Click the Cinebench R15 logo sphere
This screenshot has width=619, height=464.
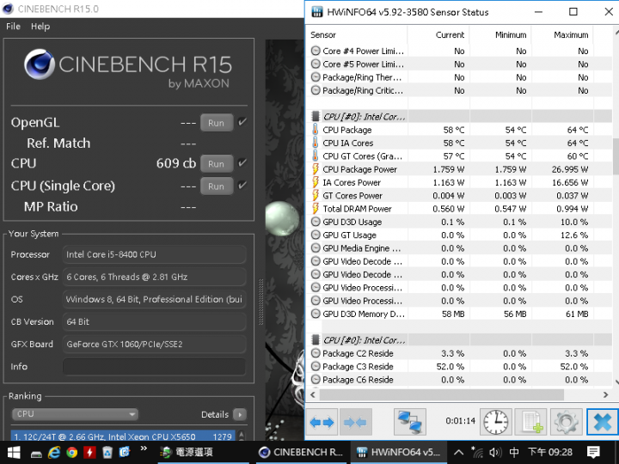pos(39,64)
